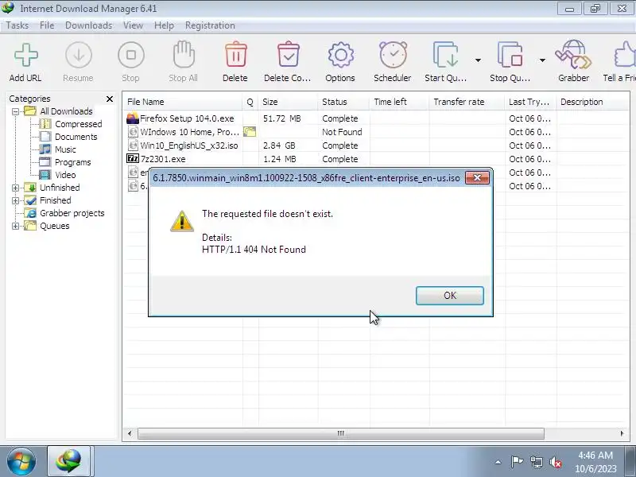
Task: Show hidden tray icons arrow
Action: pyautogui.click(x=498, y=462)
